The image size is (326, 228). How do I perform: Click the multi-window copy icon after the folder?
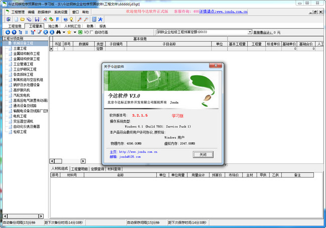click(29, 20)
